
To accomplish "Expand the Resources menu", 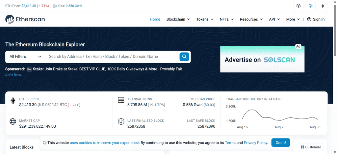I will (x=251, y=19).
